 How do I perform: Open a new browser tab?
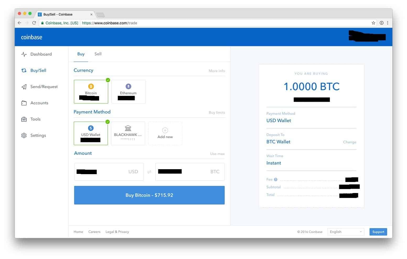100,15
